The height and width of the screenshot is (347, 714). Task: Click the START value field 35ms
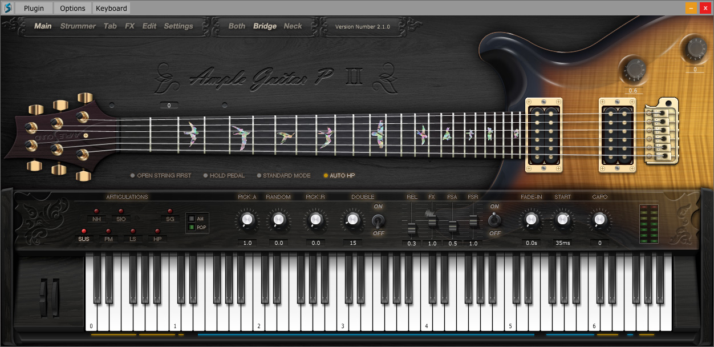point(562,243)
